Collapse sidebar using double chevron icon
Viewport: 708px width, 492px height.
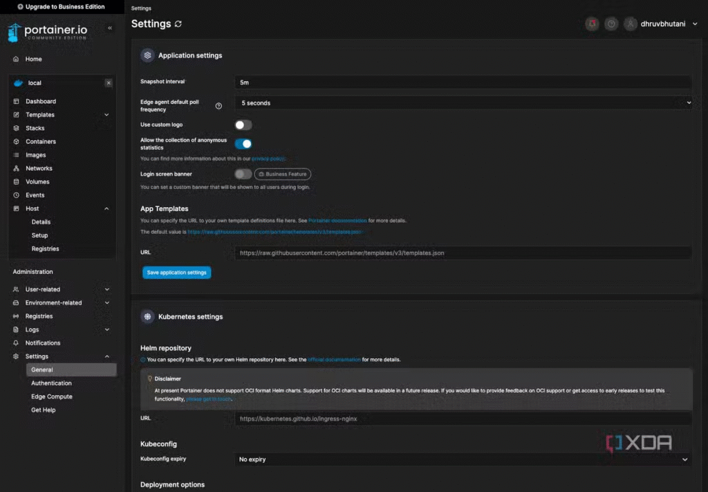tap(110, 28)
